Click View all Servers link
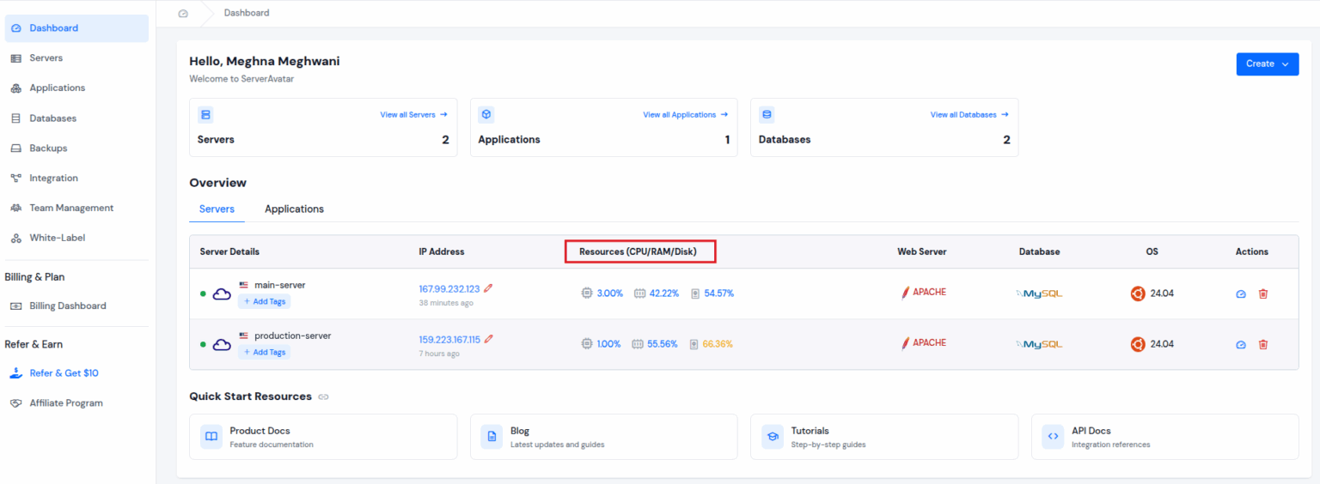Viewport: 1320px width, 484px height. 413,114
